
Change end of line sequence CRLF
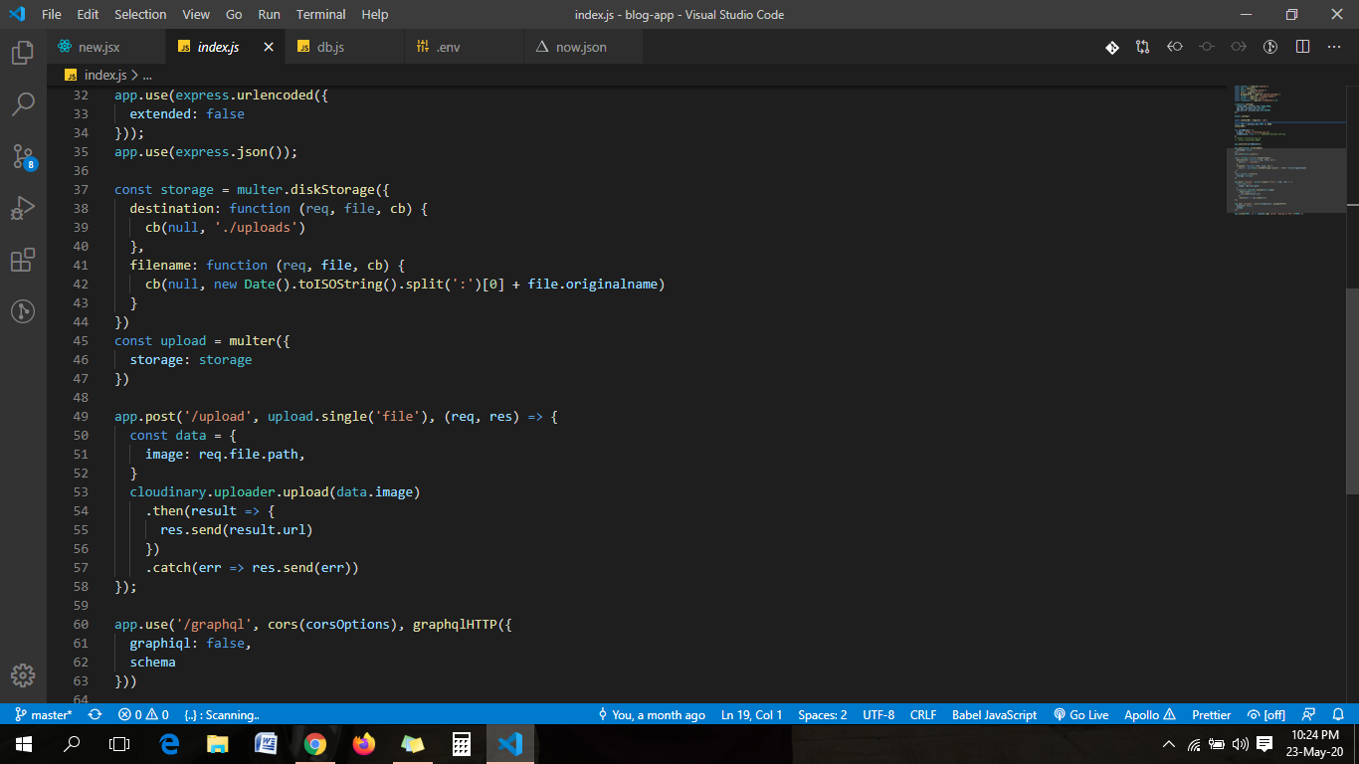click(923, 714)
